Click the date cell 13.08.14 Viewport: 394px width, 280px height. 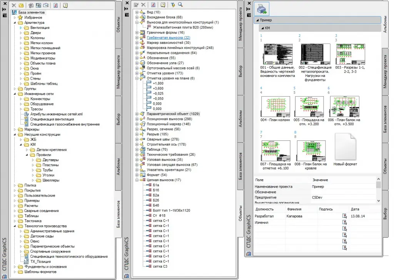point(358,216)
